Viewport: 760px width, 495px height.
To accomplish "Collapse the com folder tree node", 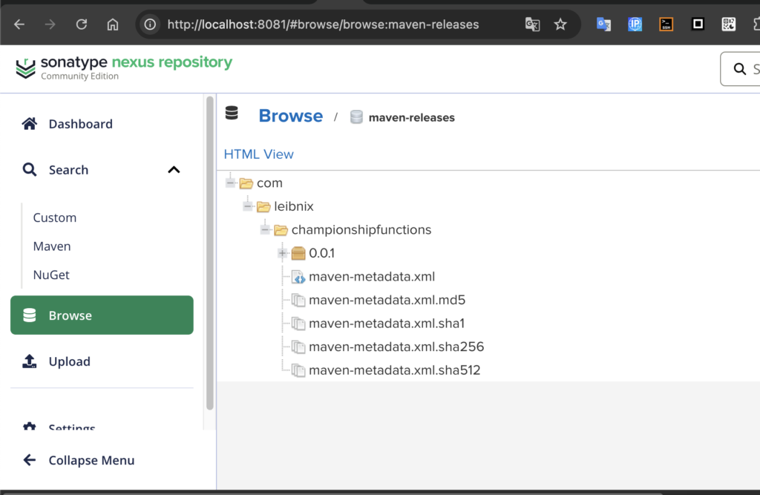I will click(231, 183).
